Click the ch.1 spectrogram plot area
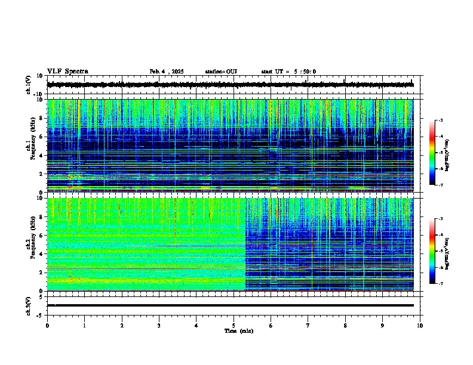 tap(230, 146)
